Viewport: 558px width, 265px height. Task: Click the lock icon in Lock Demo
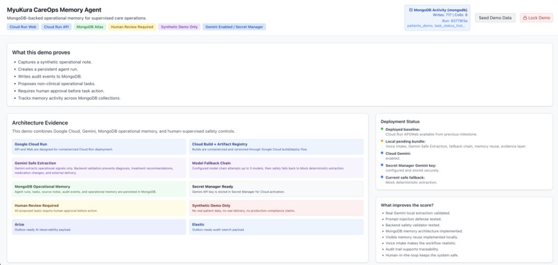point(525,18)
